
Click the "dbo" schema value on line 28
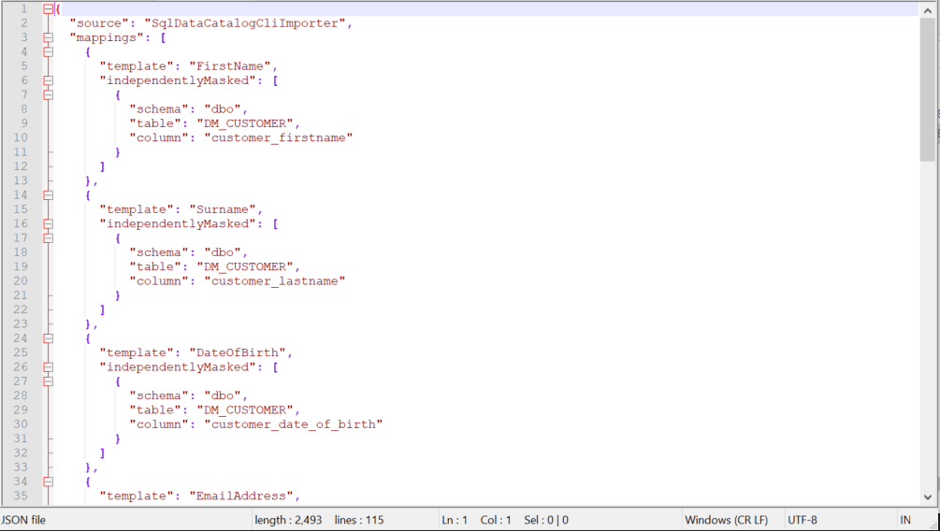point(223,395)
